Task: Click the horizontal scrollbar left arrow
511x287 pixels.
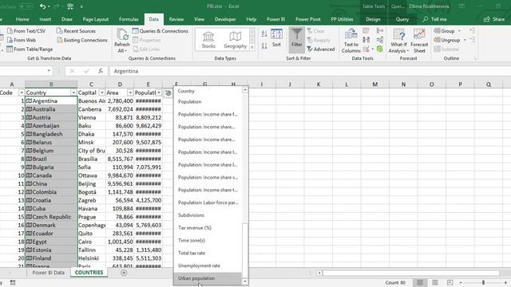Action: (x=319, y=273)
